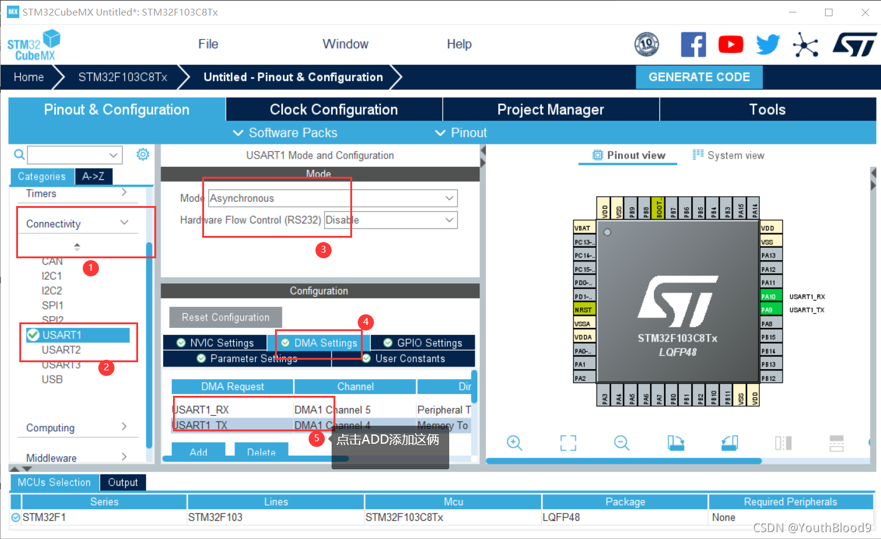
Task: Open the Window menu
Action: 345,44
